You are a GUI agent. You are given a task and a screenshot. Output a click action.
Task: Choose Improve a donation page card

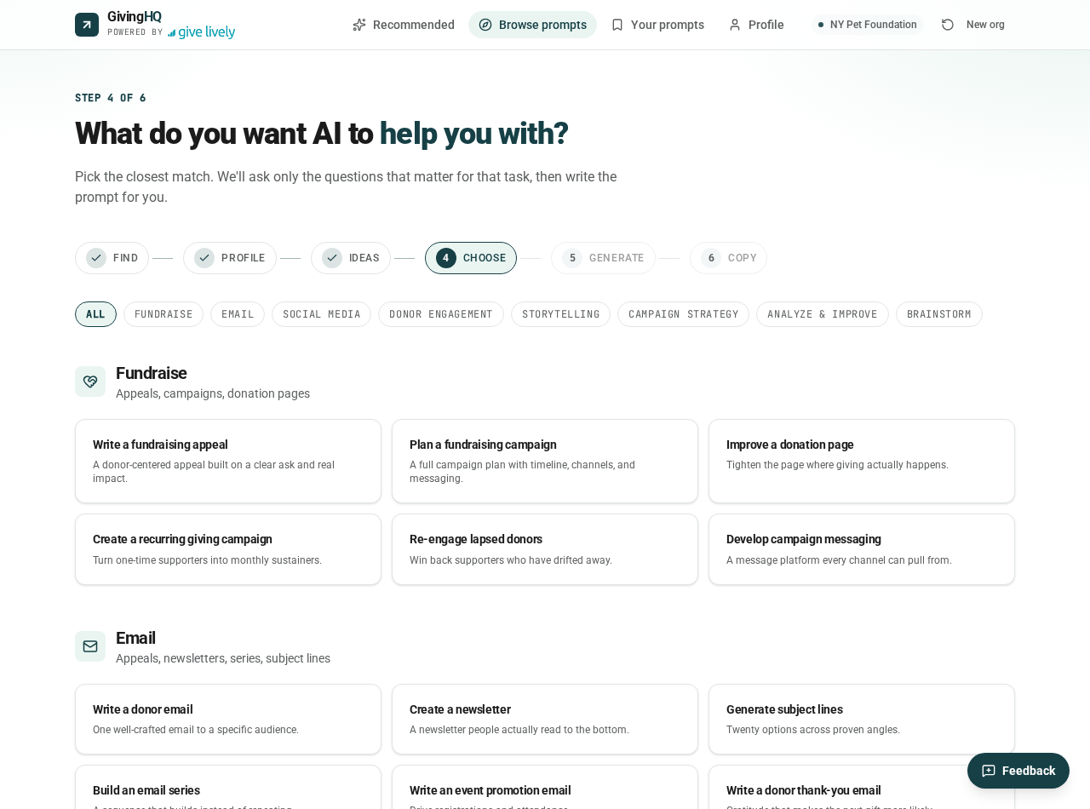point(862,462)
